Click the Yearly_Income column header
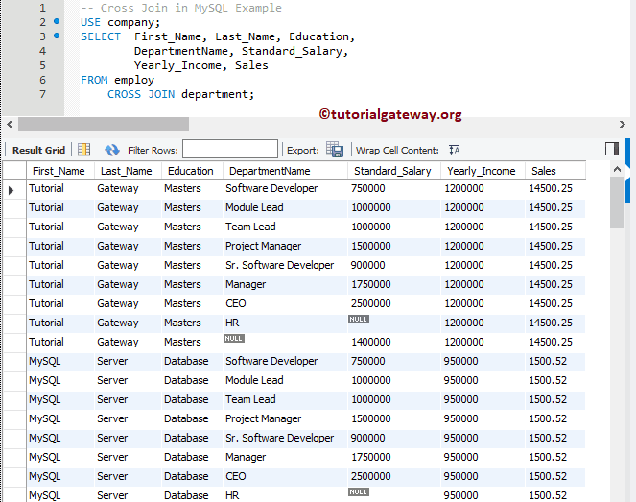Viewport: 636px width, 502px height. point(480,171)
